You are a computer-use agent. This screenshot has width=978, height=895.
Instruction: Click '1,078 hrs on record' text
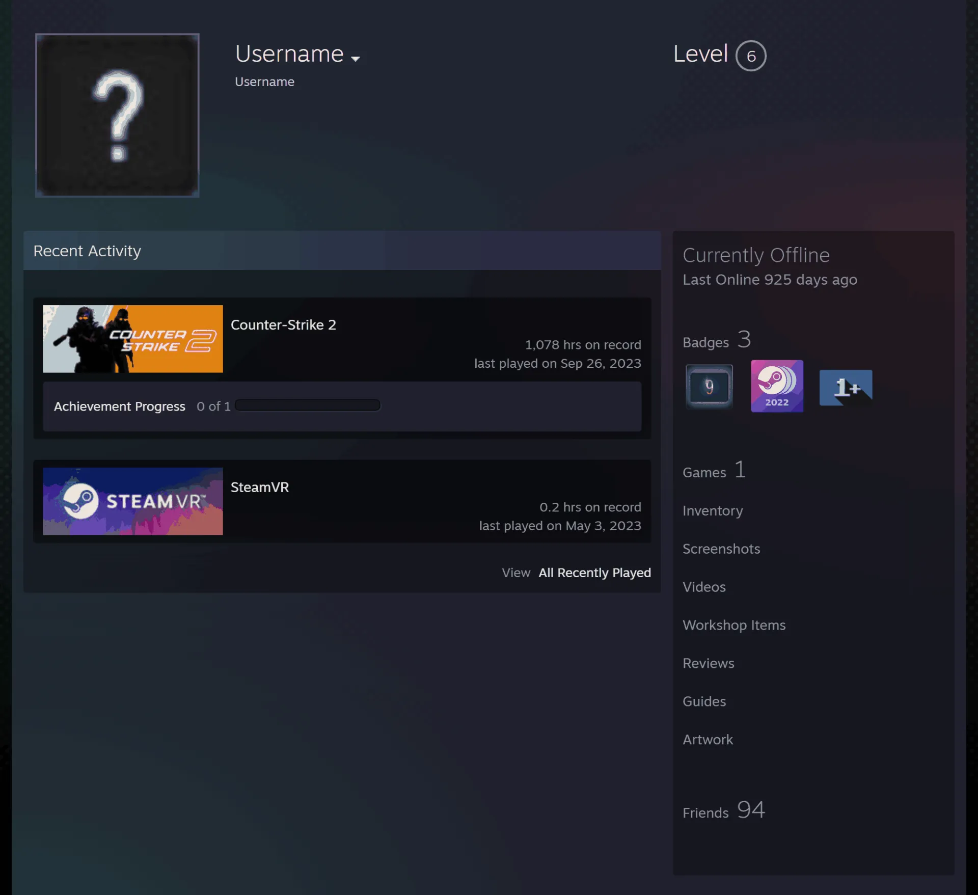point(583,345)
